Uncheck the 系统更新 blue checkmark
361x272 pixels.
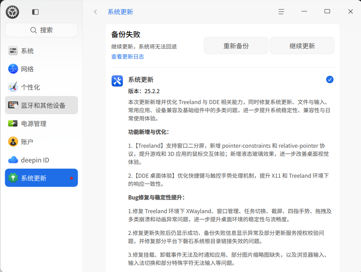click(x=330, y=79)
